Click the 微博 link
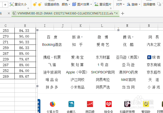The height and width of the screenshot is (113, 163). (x=103, y=37)
